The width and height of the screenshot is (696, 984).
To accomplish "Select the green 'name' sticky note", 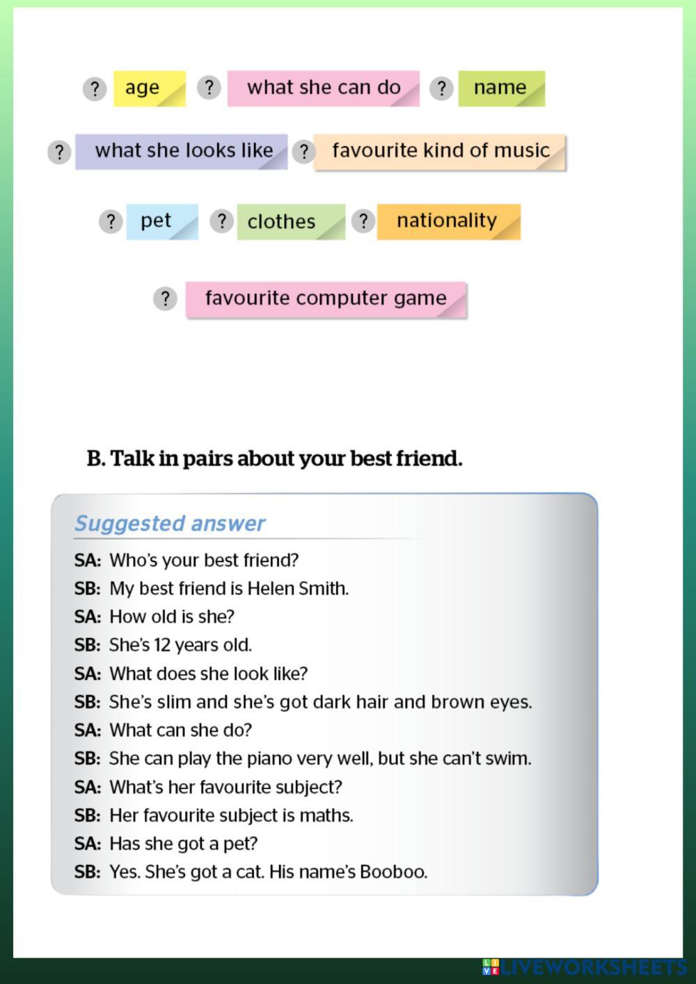I will (501, 88).
